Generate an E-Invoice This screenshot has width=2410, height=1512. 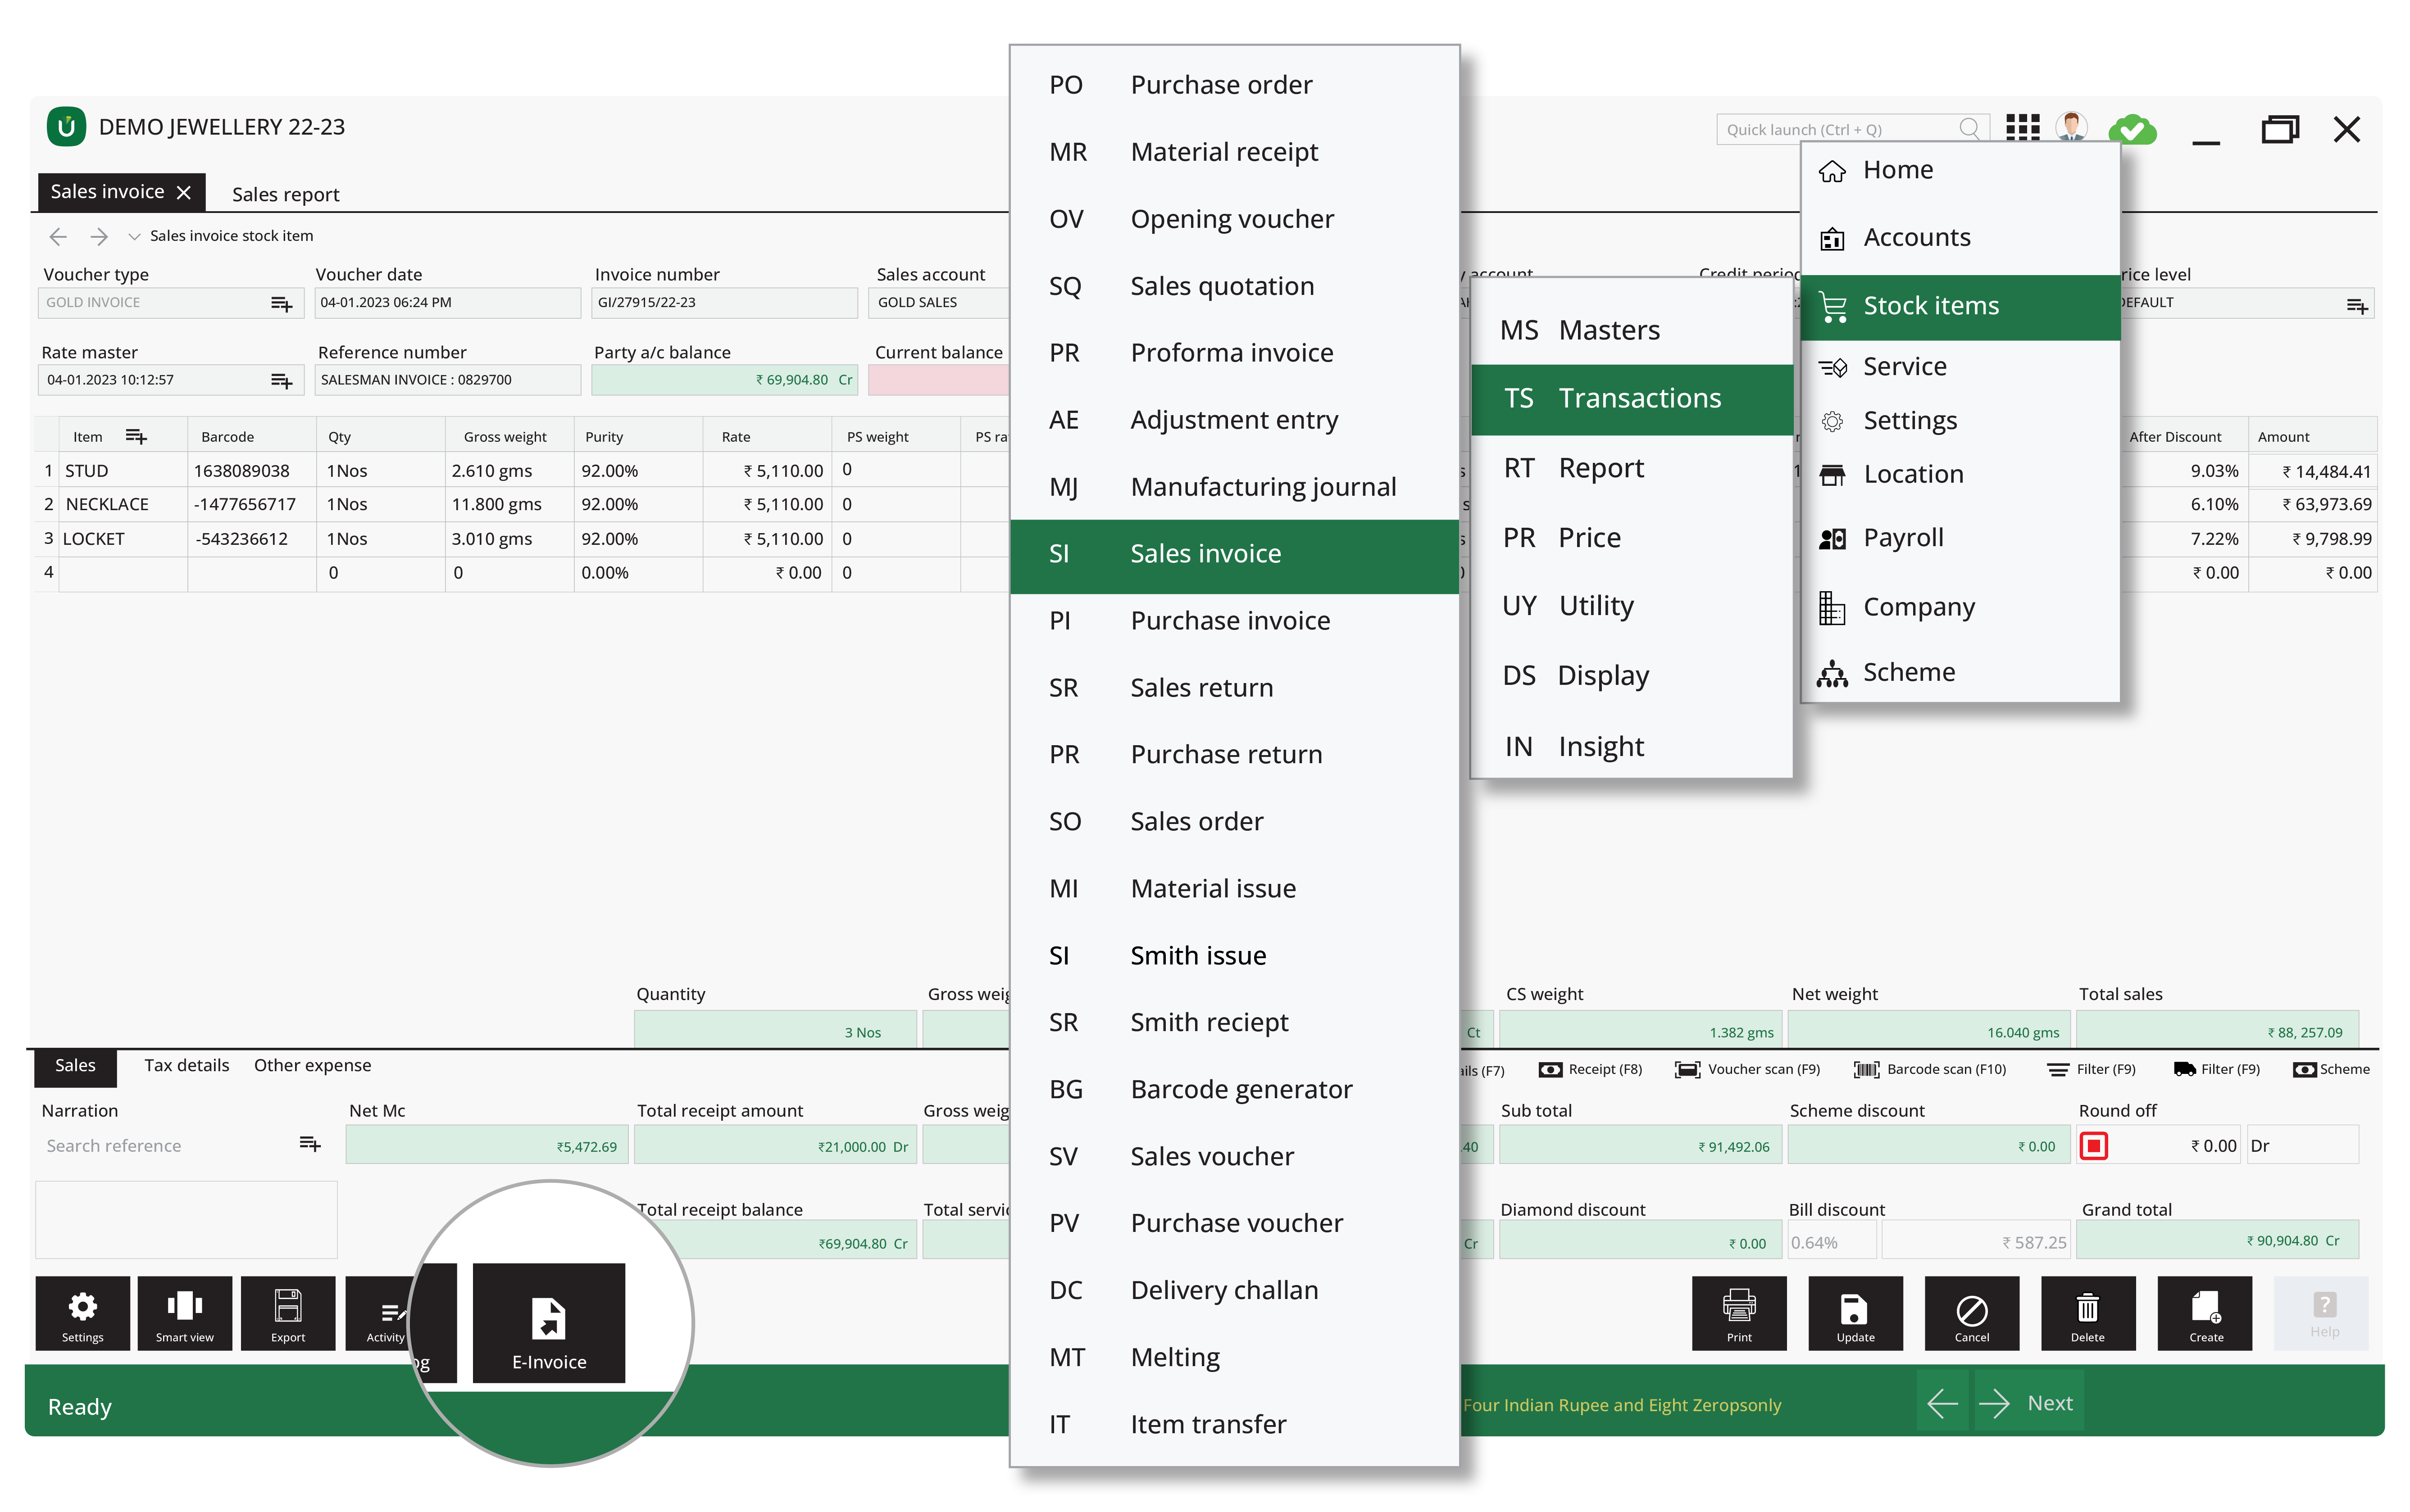[x=548, y=1322]
